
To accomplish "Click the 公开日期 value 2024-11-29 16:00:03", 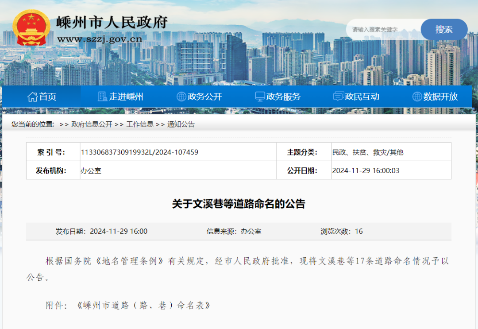I will pyautogui.click(x=366, y=170).
